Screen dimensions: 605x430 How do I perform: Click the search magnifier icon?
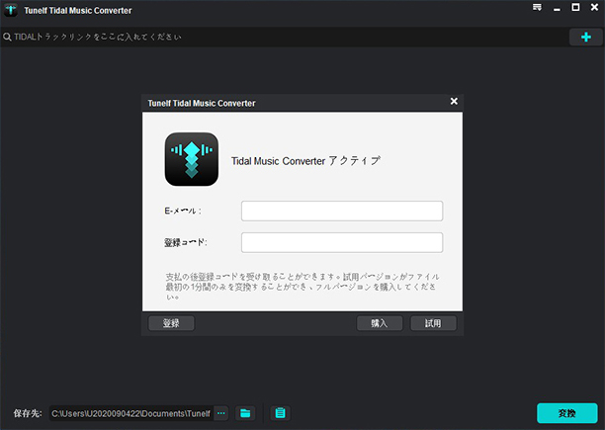7,37
